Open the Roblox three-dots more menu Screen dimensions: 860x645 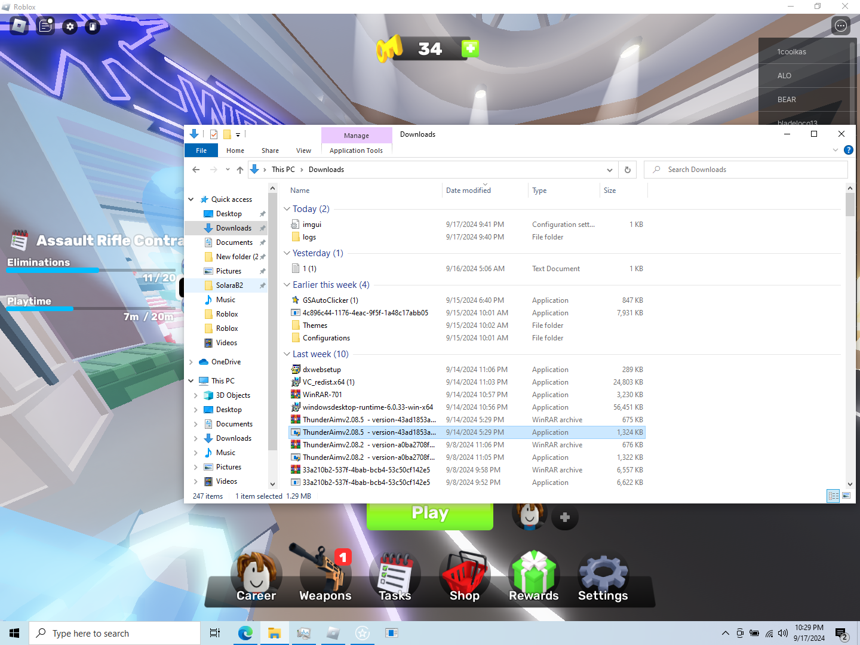tap(841, 26)
